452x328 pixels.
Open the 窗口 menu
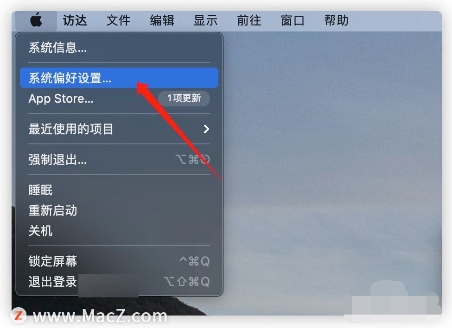pos(293,21)
